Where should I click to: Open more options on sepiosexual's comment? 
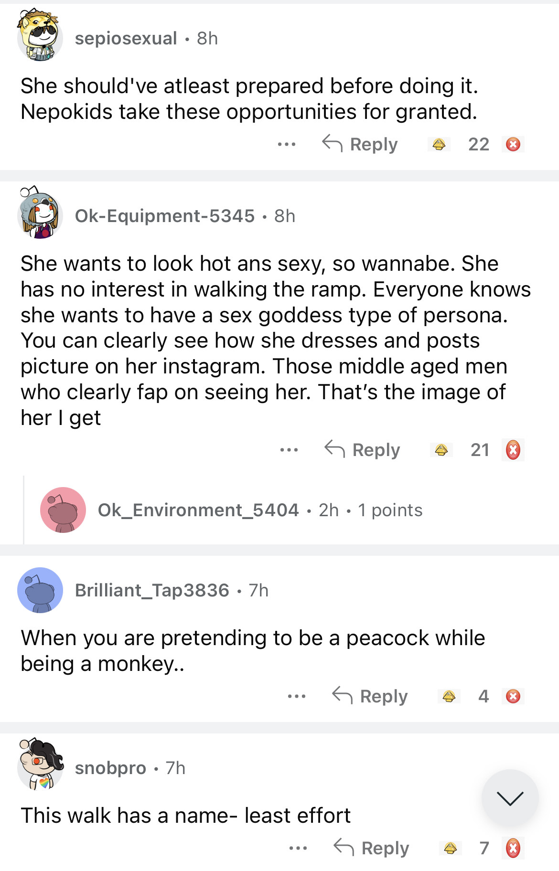coord(287,144)
